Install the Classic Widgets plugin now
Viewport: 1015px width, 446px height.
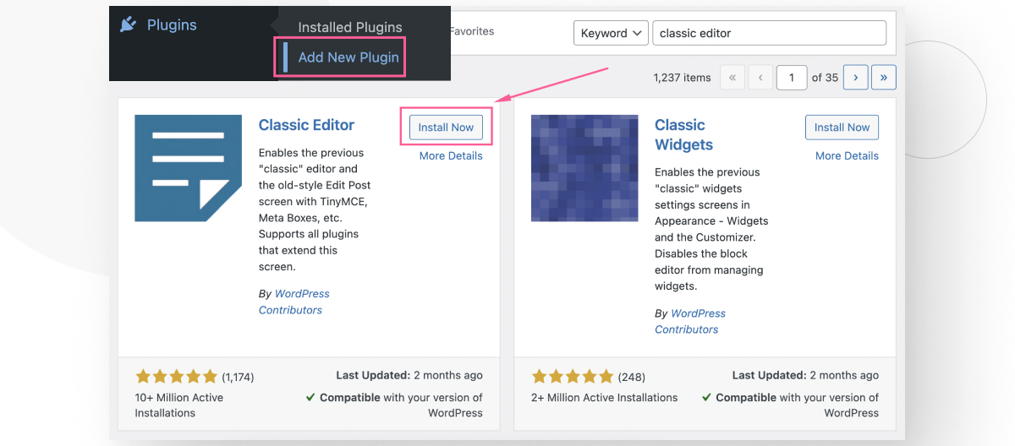point(842,128)
